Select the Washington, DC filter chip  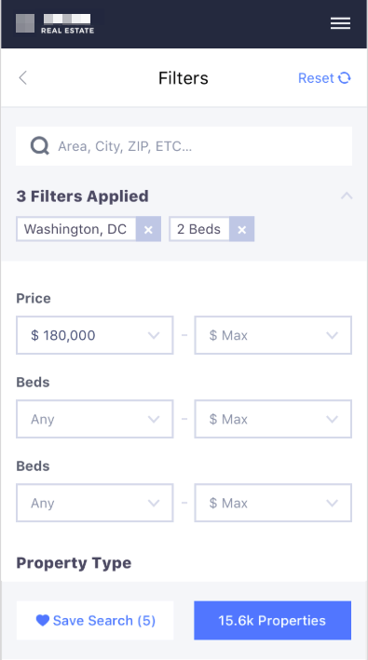pyautogui.click(x=75, y=229)
